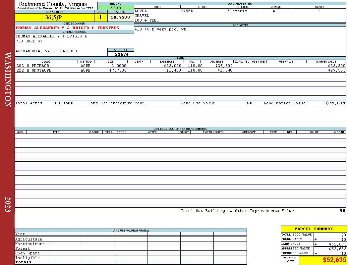Select land row 222 H WDSTACRE

click(180, 70)
